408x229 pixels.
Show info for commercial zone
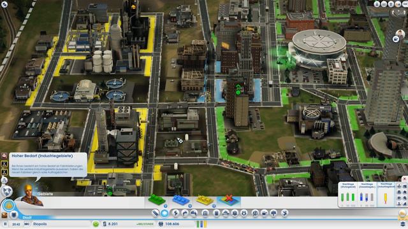190,206
